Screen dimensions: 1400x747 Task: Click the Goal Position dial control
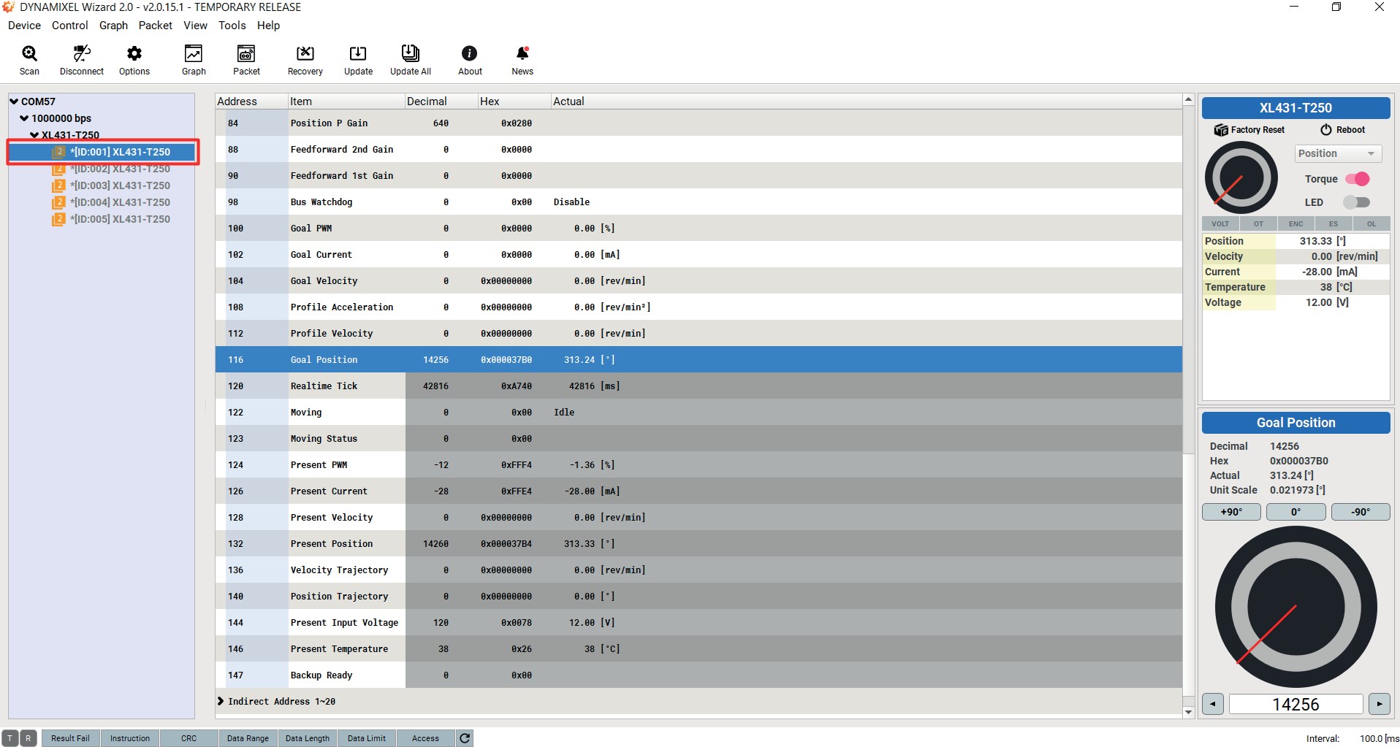pyautogui.click(x=1296, y=607)
